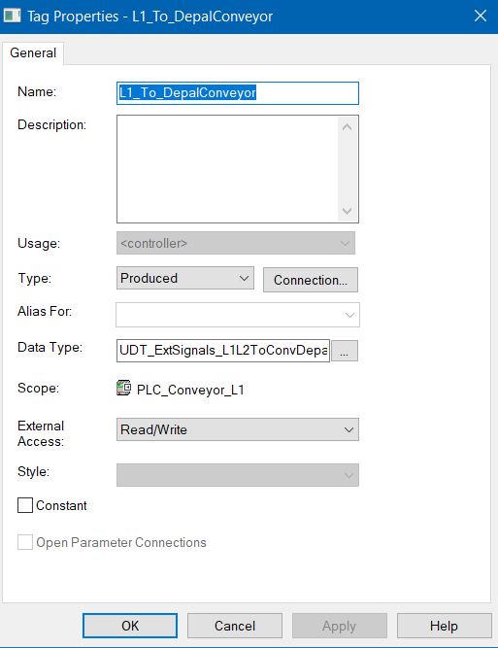498x648 pixels.
Task: Expand the Type dropdown showing Produced
Action: click(185, 278)
